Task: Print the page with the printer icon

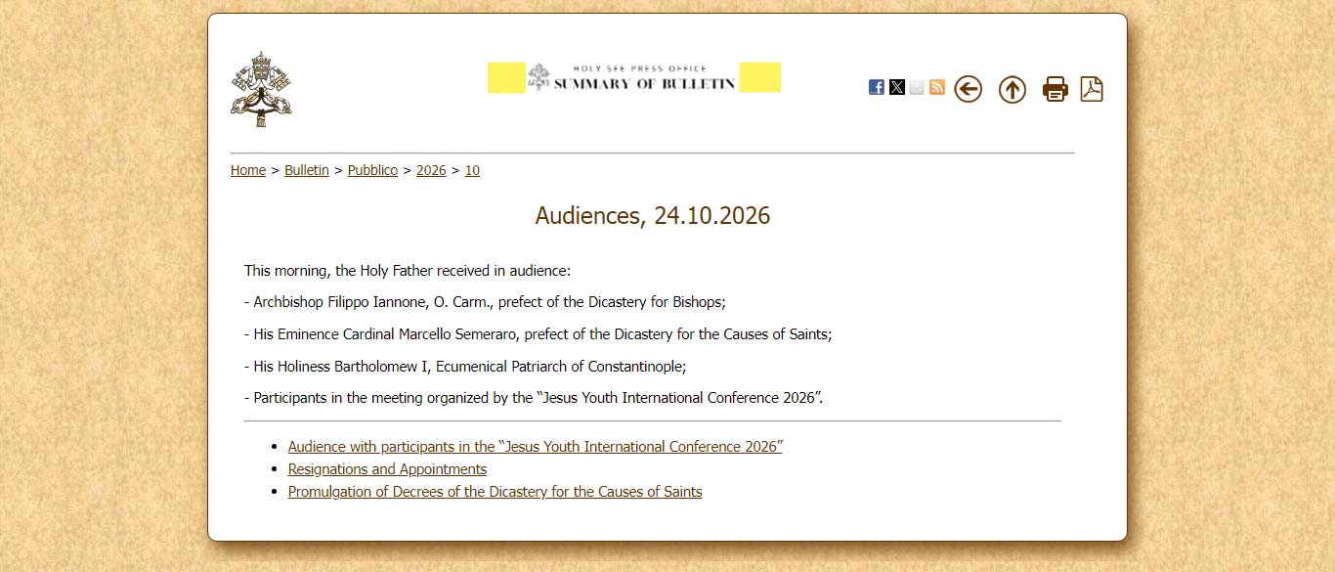Action: coord(1055,89)
